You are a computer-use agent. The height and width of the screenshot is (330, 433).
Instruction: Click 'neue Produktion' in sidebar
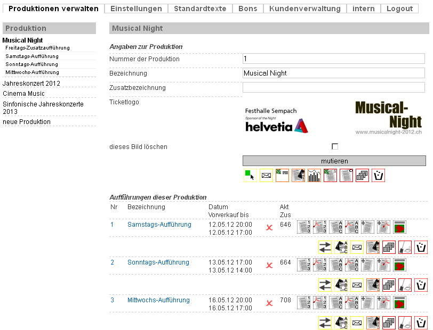[x=27, y=121]
